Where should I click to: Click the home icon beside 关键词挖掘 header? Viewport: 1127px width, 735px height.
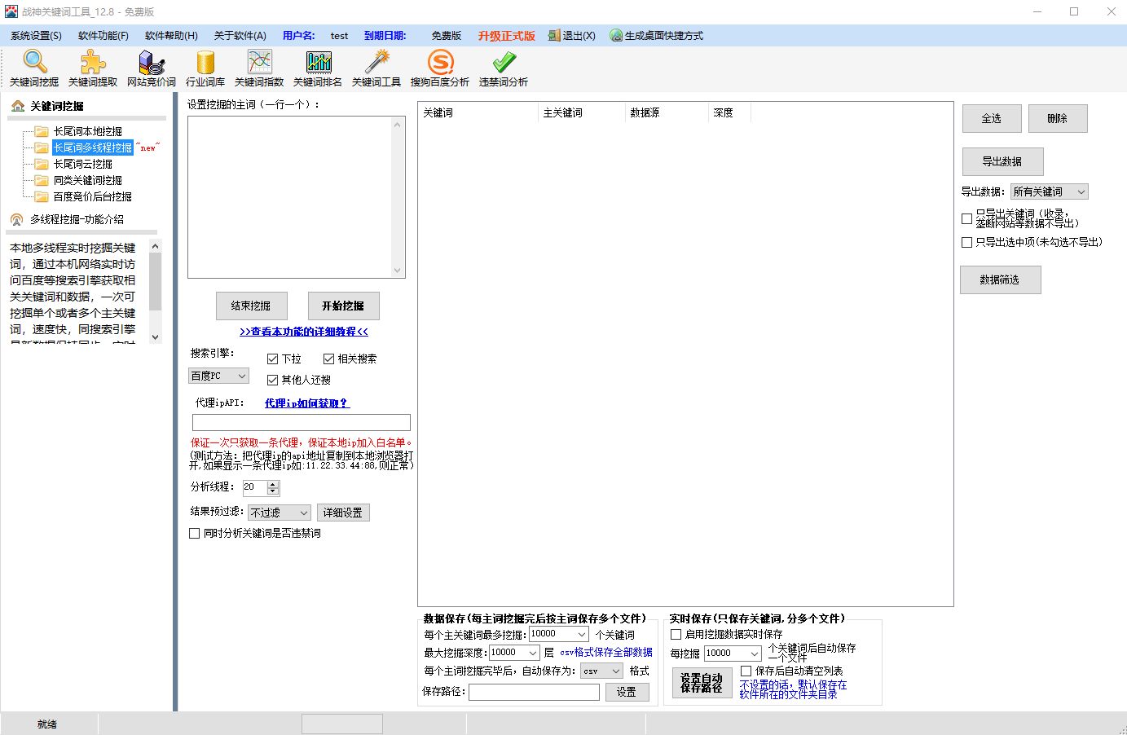pos(17,106)
